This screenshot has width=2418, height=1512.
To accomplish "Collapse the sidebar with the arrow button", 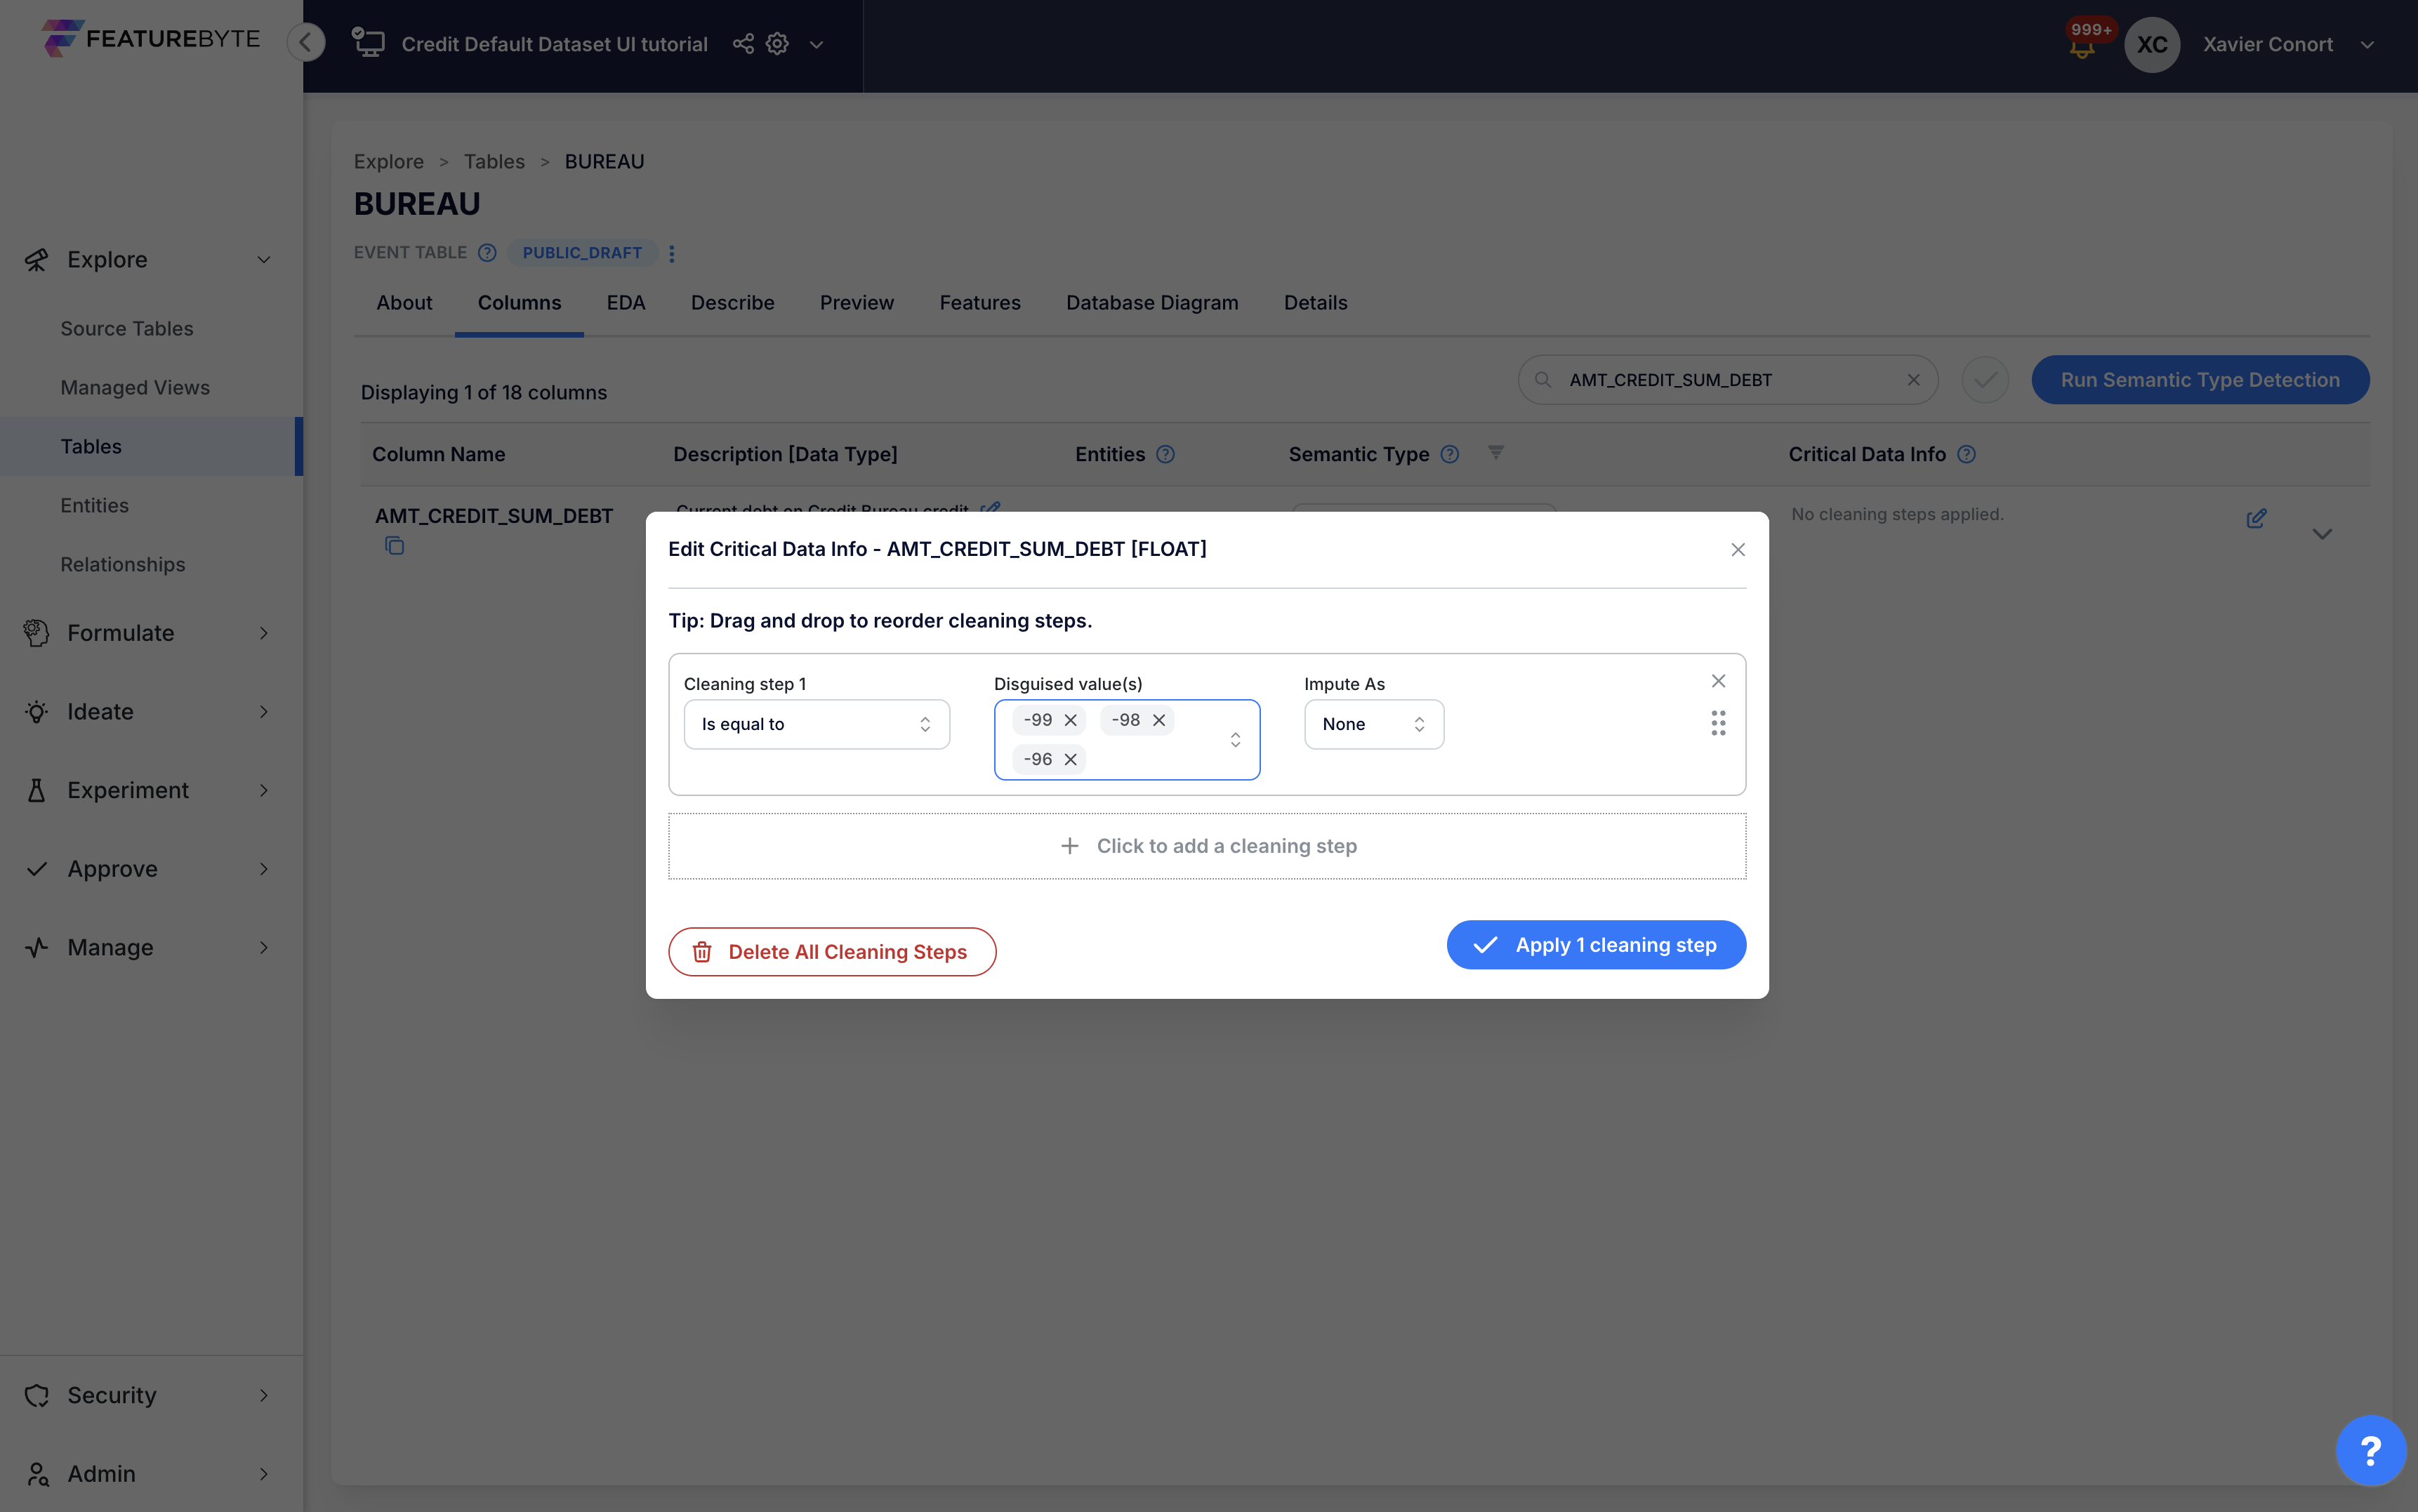I will 306,42.
